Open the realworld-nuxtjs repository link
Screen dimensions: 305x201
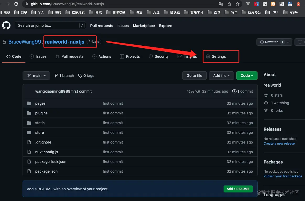click(x=65, y=42)
